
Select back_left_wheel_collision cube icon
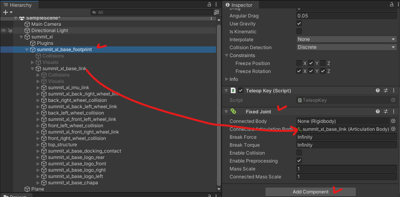click(x=44, y=113)
